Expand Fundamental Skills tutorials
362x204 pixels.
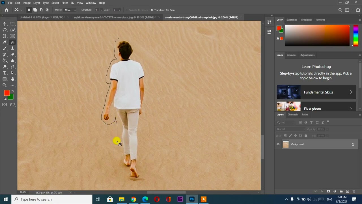[x=316, y=92]
